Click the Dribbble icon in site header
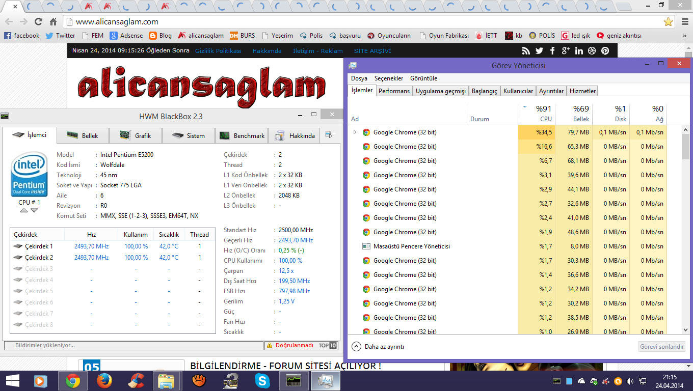The width and height of the screenshot is (693, 391). pyautogui.click(x=592, y=51)
